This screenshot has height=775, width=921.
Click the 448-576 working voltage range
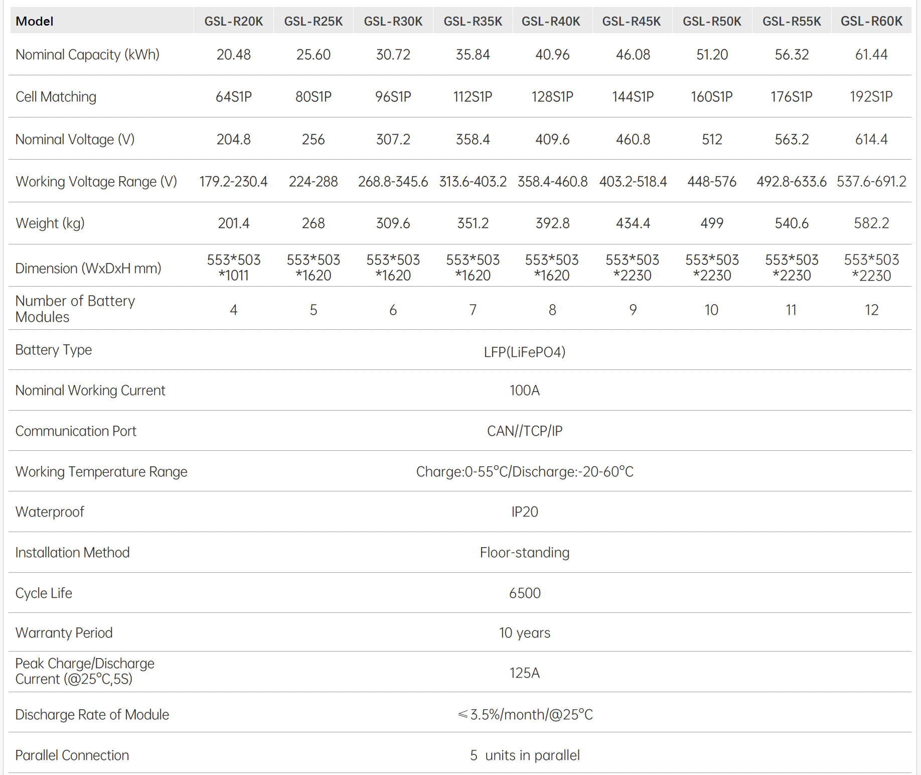point(712,182)
